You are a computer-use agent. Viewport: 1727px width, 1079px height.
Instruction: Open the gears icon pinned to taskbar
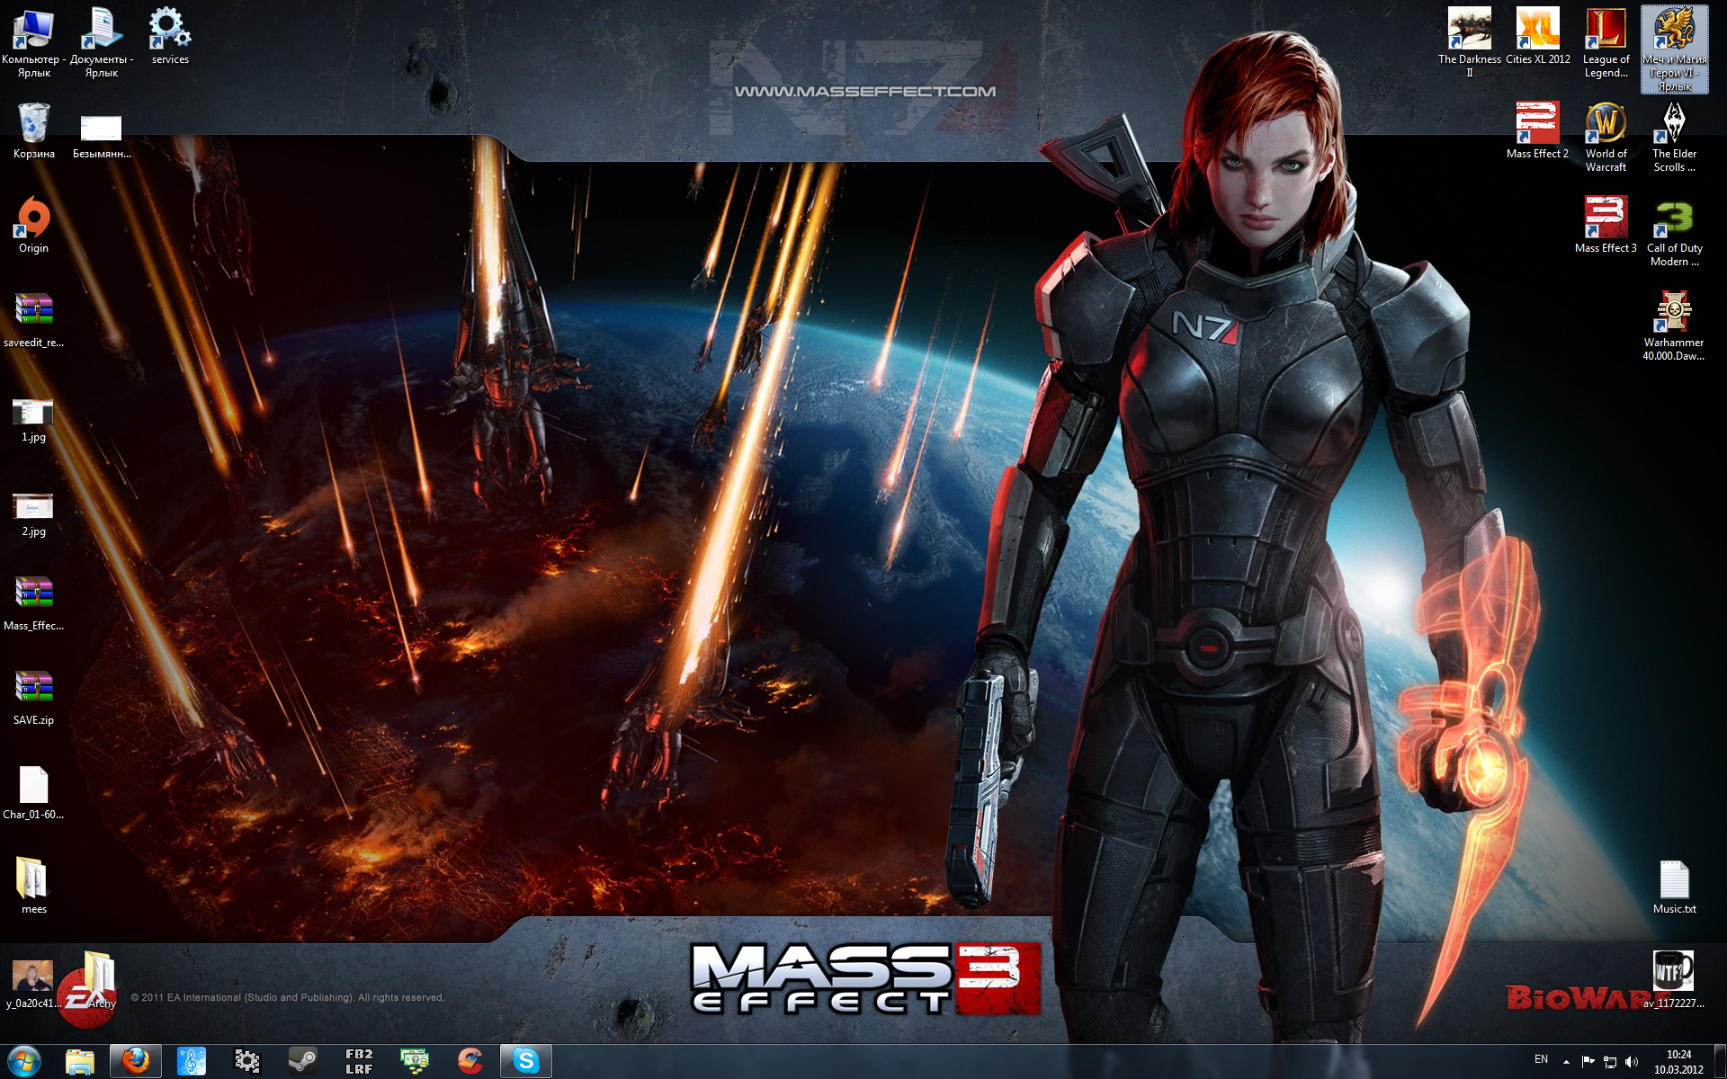[247, 1062]
